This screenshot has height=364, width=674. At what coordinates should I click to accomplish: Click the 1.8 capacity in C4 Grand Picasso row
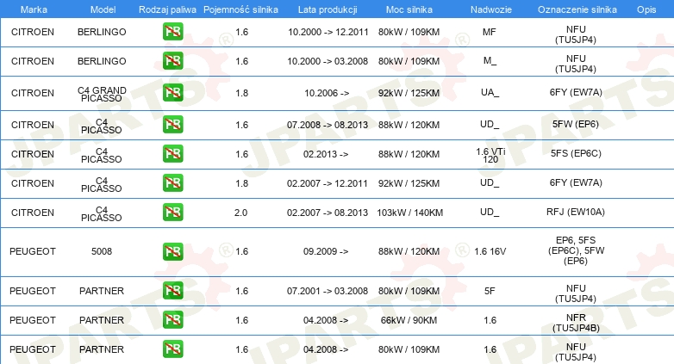(241, 93)
